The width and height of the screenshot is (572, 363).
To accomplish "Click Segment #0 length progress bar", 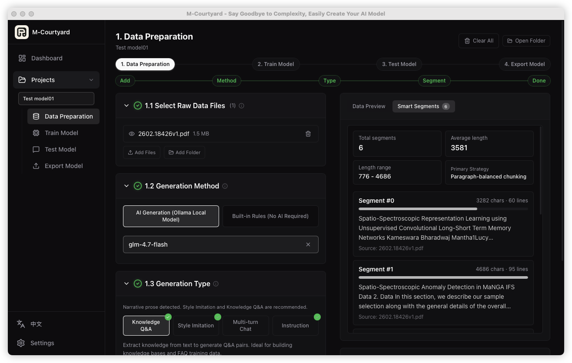I will pos(443,209).
